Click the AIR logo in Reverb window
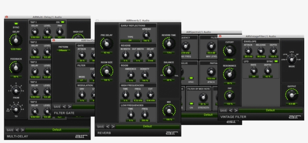 (172, 133)
